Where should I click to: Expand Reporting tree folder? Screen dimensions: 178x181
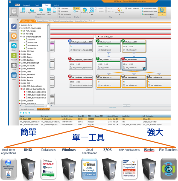[20, 34]
